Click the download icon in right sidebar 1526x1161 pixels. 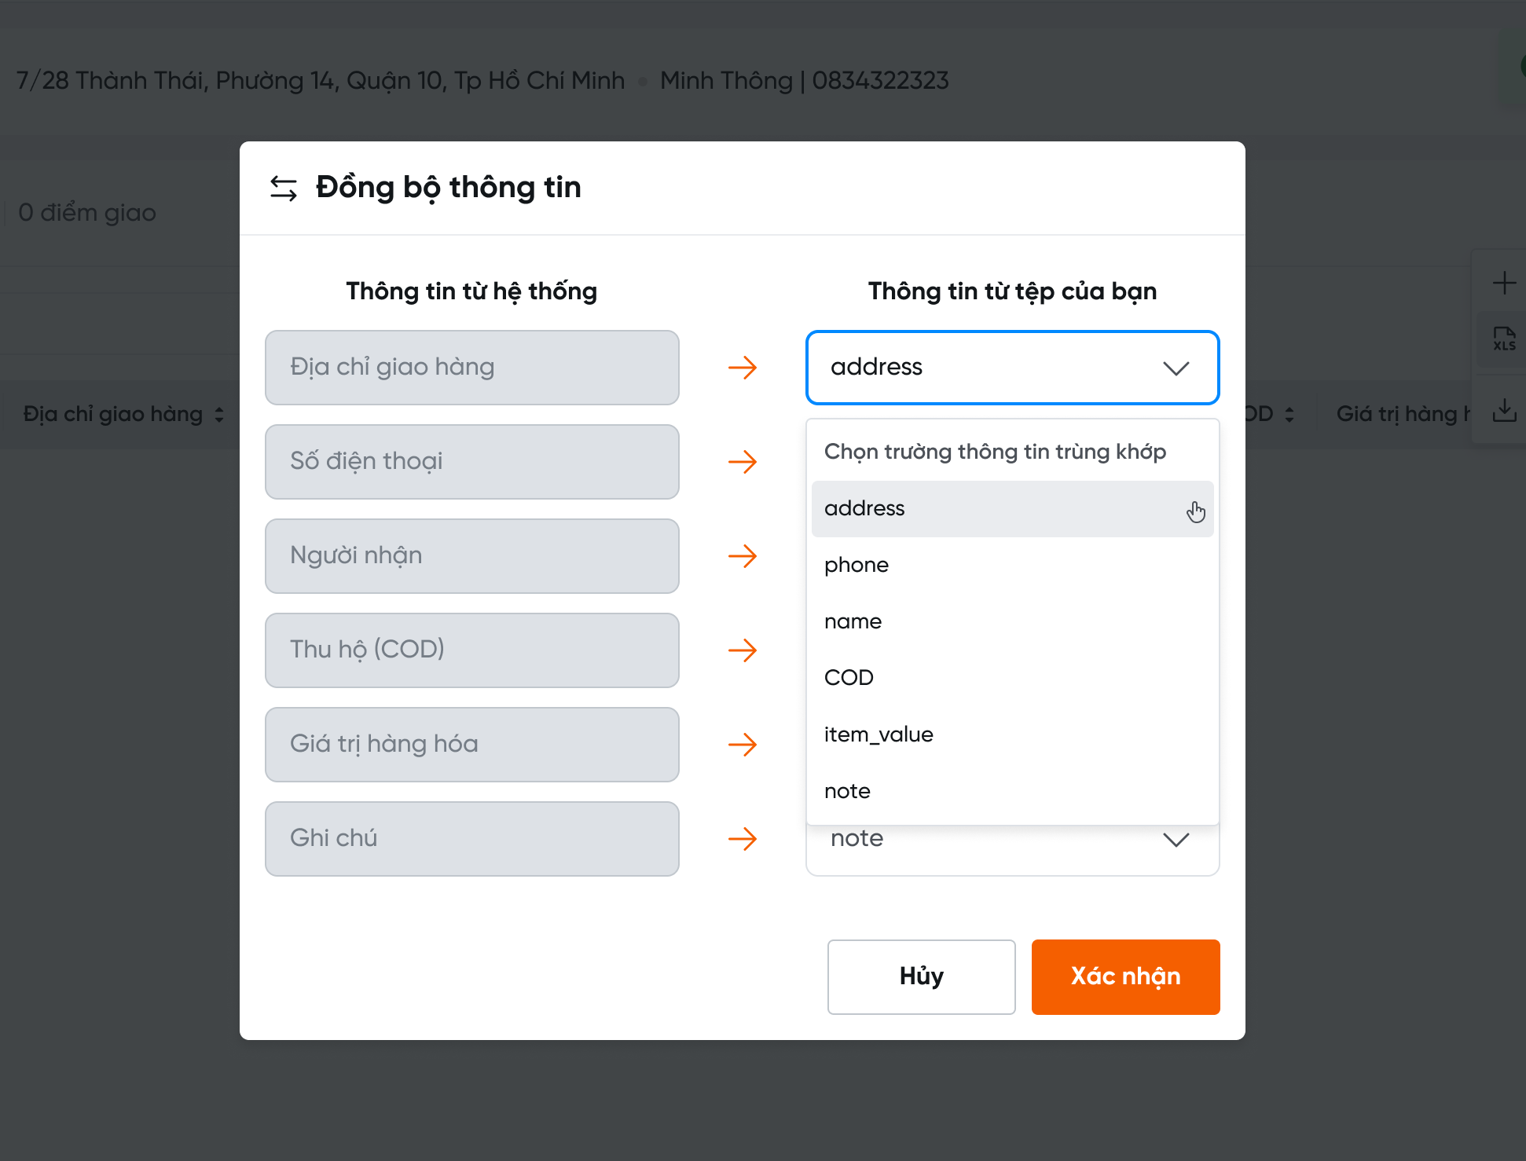pyautogui.click(x=1504, y=410)
